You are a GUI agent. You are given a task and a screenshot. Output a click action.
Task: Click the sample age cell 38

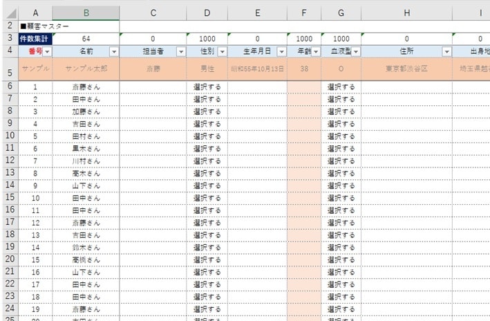point(304,68)
